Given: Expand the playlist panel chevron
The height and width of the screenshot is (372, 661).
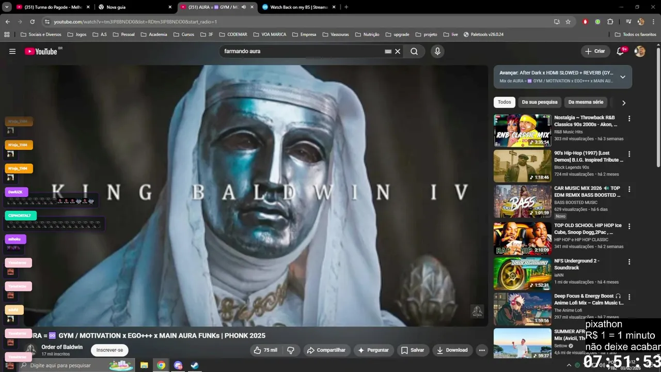Looking at the screenshot, I should tap(623, 77).
